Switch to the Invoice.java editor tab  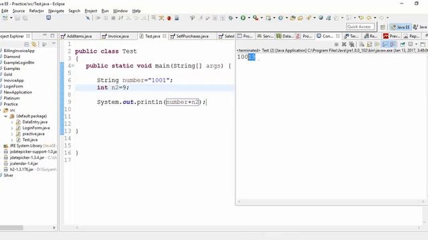coord(118,36)
